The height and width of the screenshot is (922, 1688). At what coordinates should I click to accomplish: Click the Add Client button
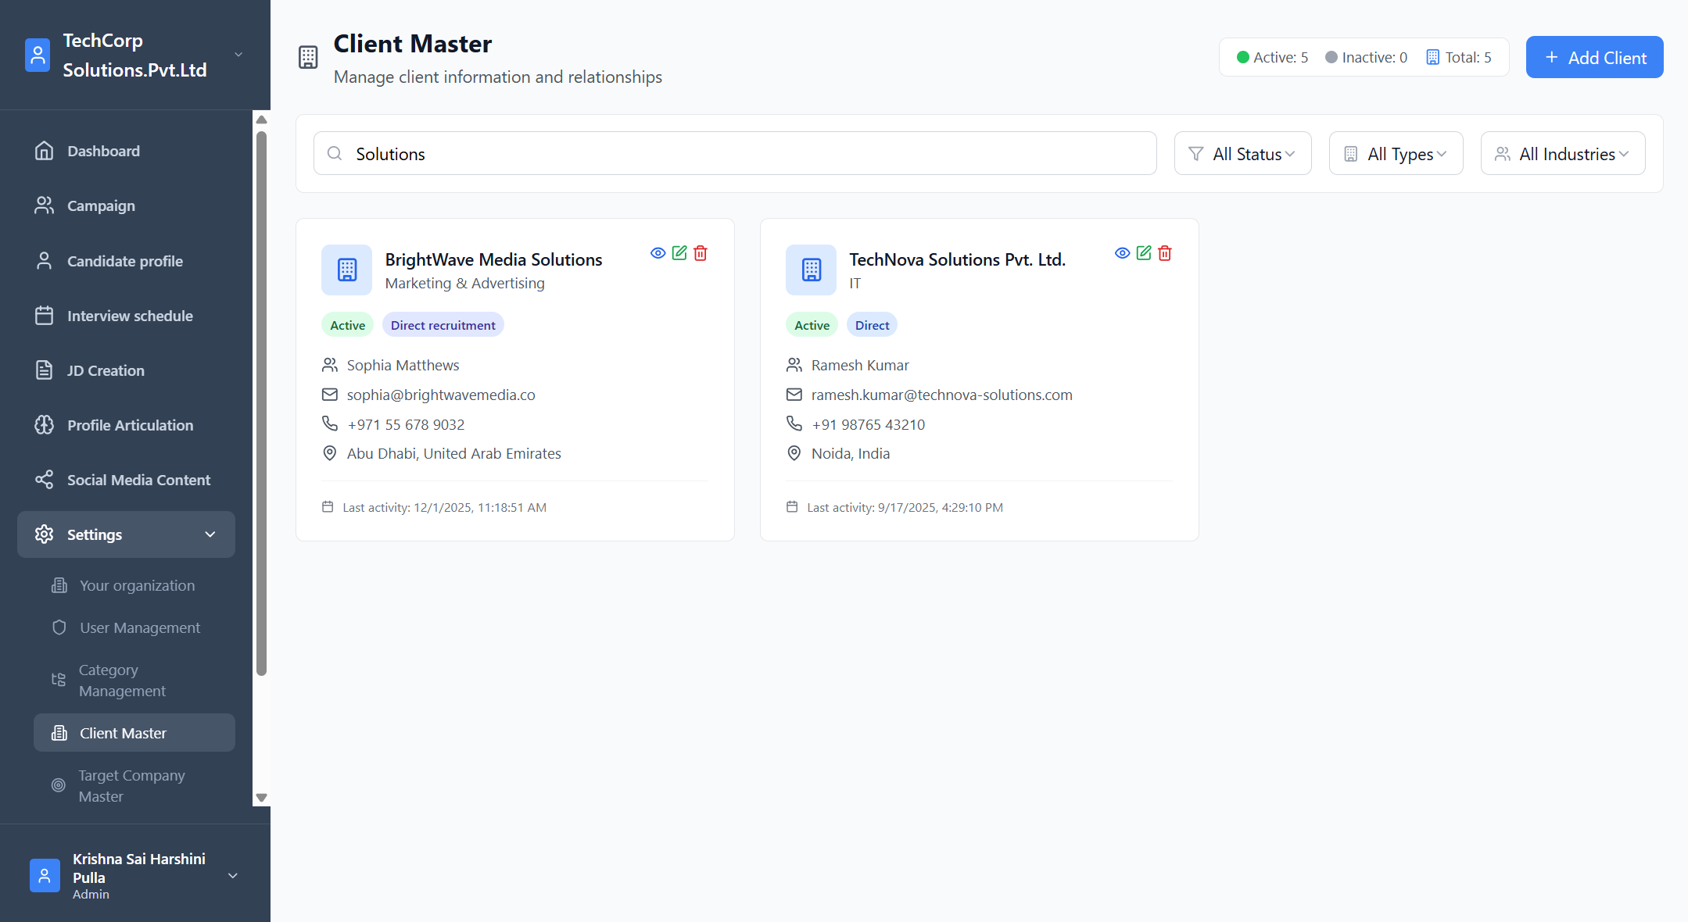click(1594, 58)
